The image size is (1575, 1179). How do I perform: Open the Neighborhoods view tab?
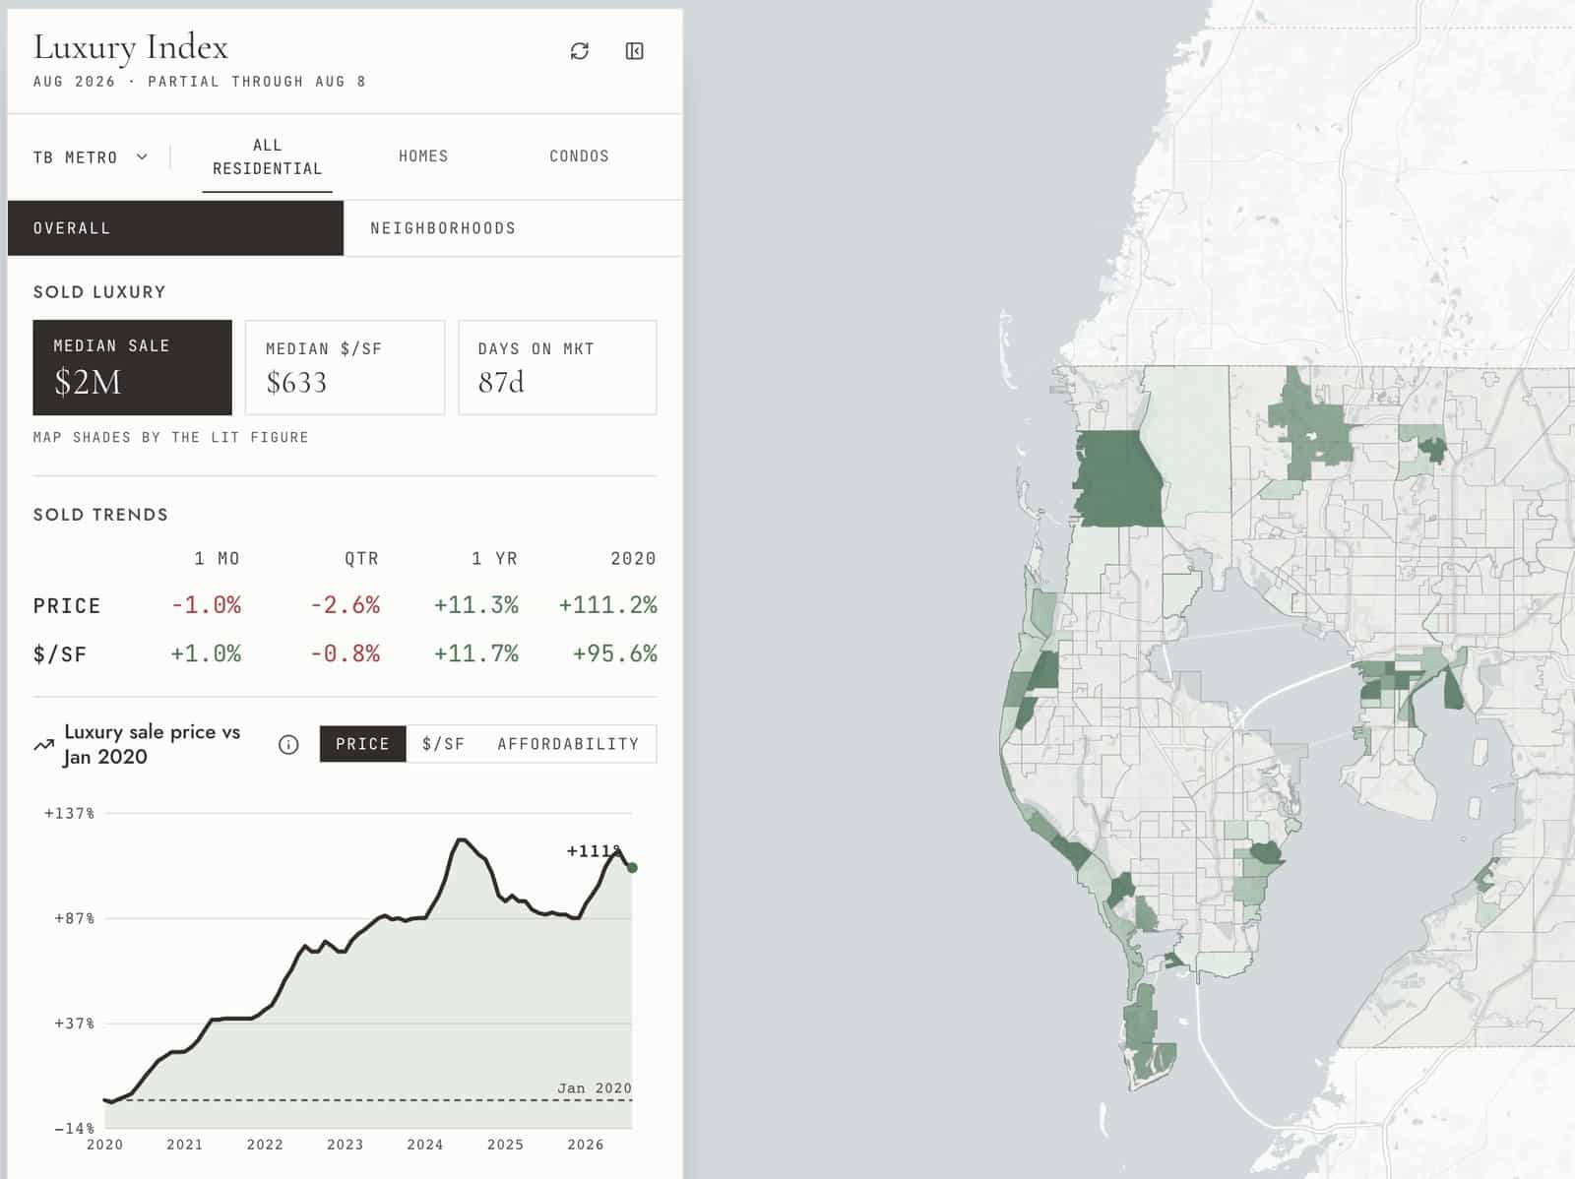click(x=513, y=228)
